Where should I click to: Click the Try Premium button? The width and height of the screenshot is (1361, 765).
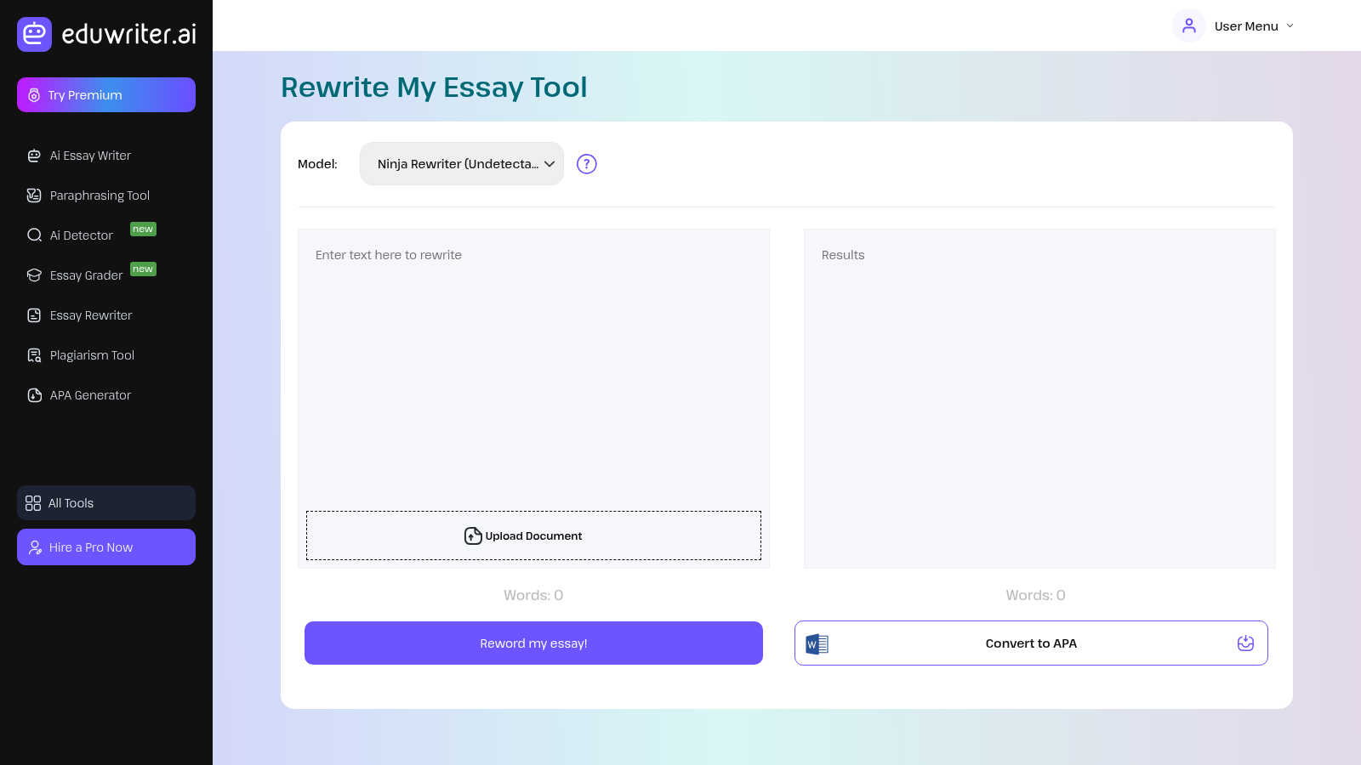click(106, 95)
